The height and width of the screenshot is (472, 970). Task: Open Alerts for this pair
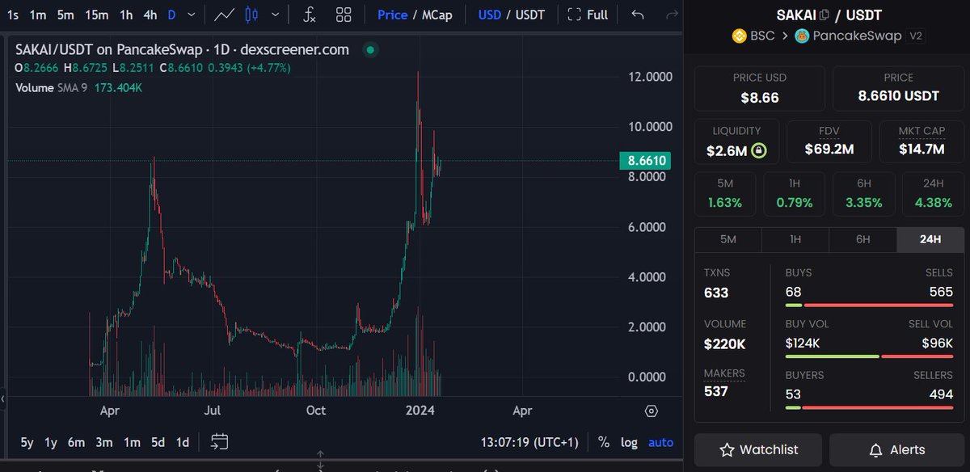pos(896,450)
